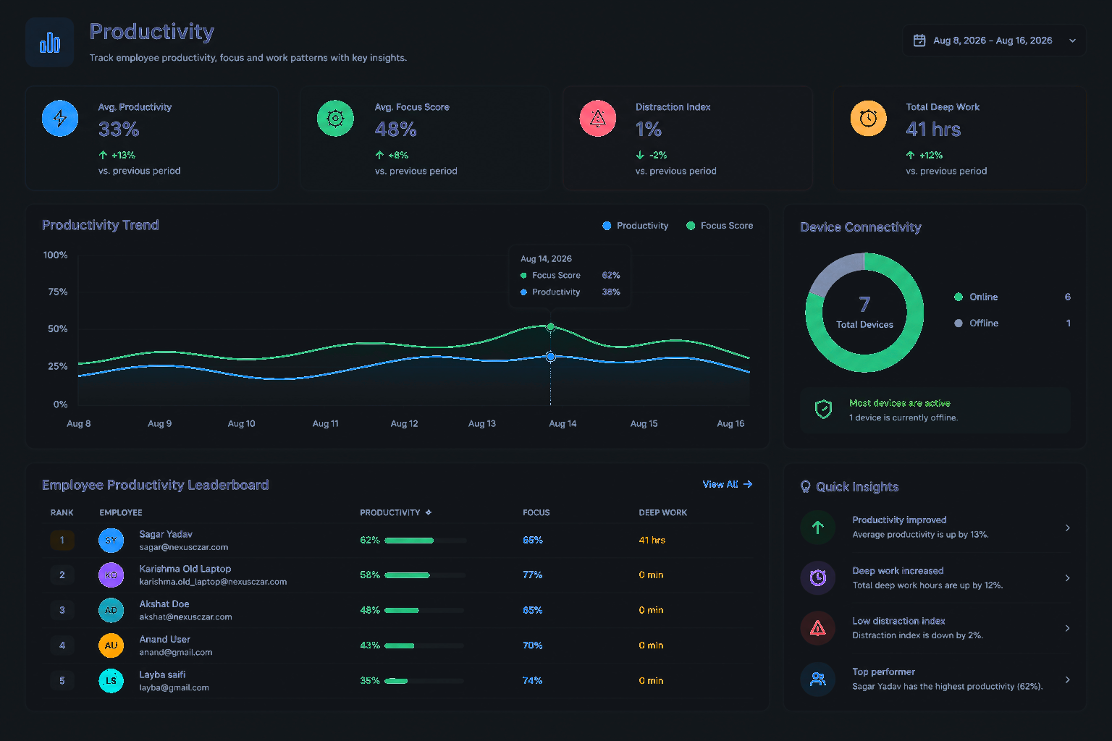Viewport: 1112px width, 741px height.
Task: Click the red triangle Low distraction index icon
Action: pos(818,628)
